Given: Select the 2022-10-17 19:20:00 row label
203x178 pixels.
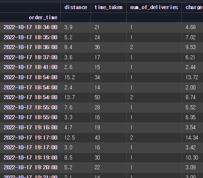Looking at the screenshot, I should point(30,167).
